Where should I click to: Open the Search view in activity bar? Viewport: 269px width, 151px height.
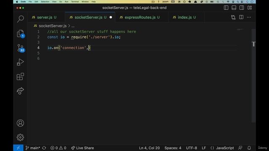pos(21,19)
